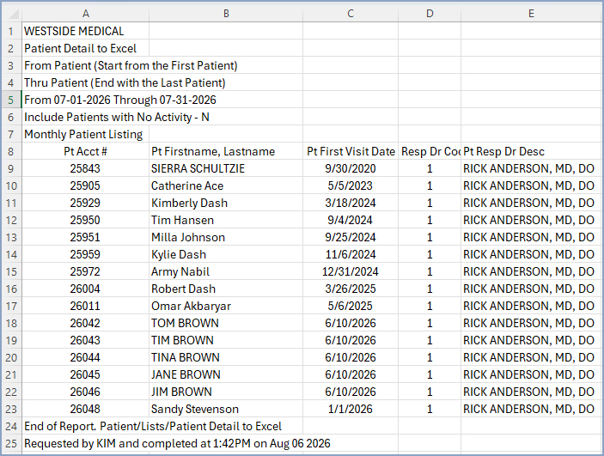Click the Tim Hansen name cell
Image resolution: width=604 pixels, height=456 pixels.
click(x=226, y=221)
